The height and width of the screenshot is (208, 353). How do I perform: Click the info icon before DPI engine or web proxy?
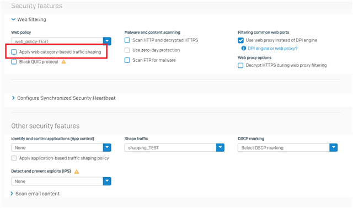[x=243, y=48]
